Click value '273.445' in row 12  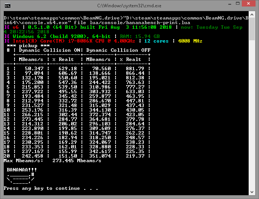(33, 119)
